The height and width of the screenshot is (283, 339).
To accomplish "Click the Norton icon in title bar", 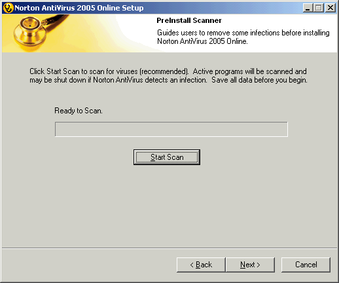I will 9,8.
